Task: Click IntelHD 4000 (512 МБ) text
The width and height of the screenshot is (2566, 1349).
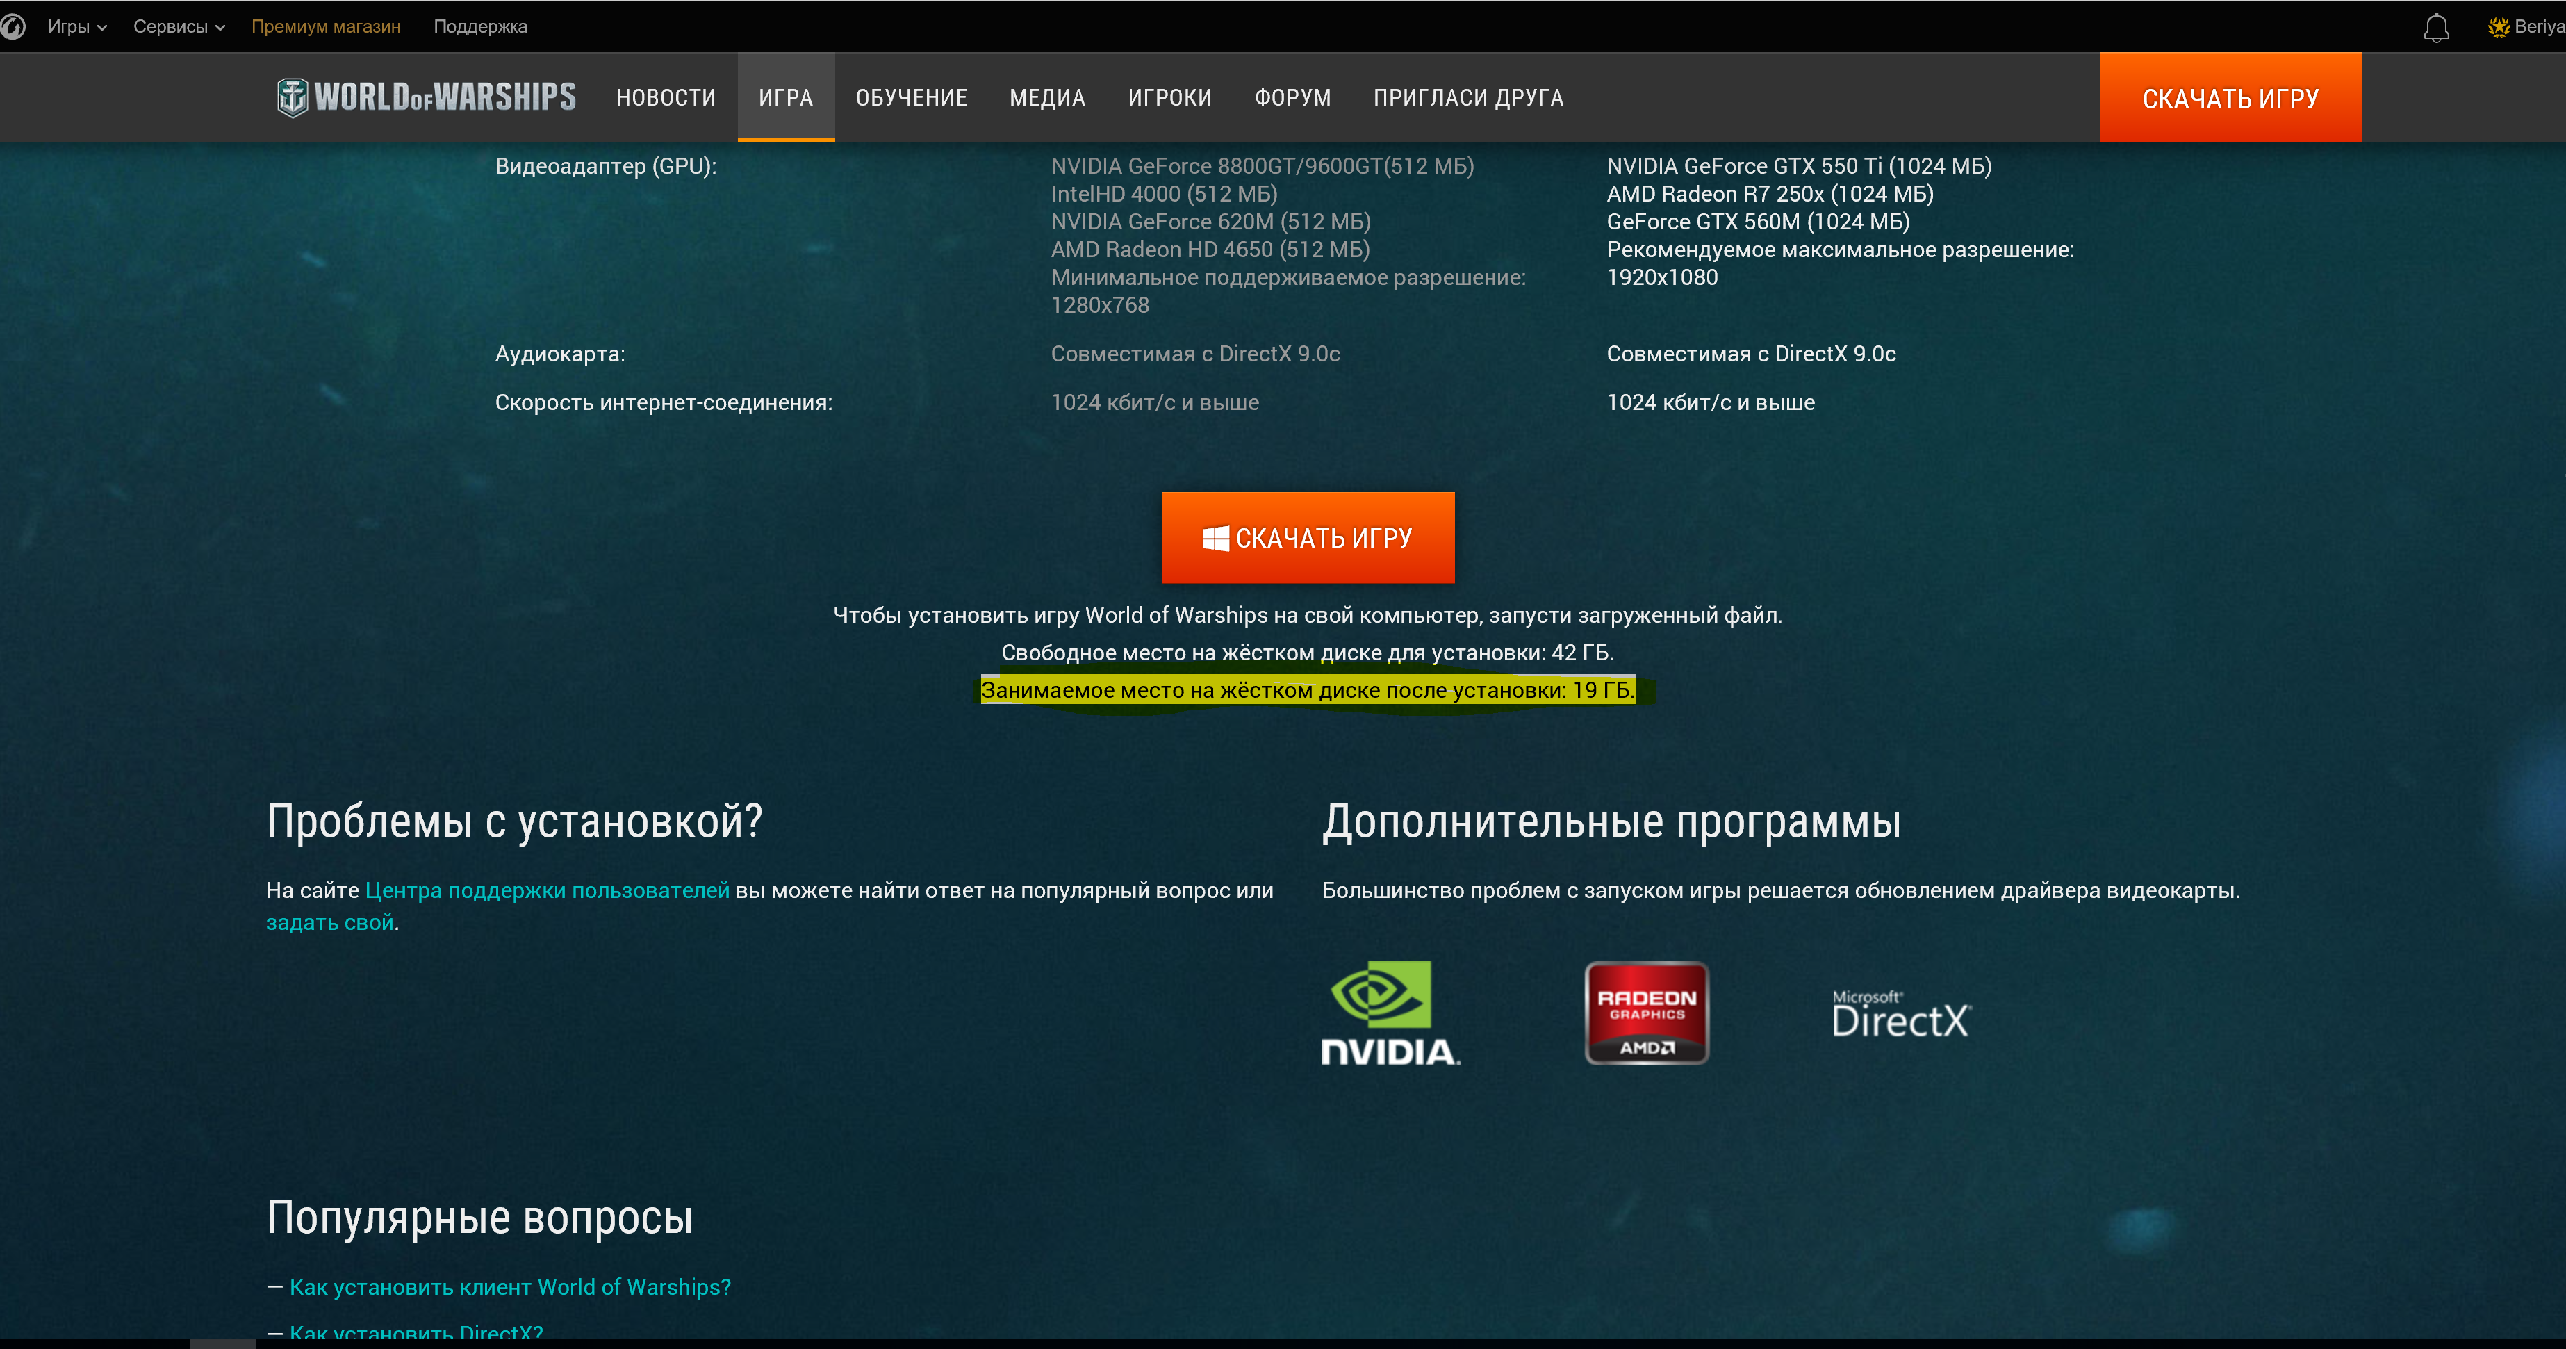Action: tap(1163, 195)
